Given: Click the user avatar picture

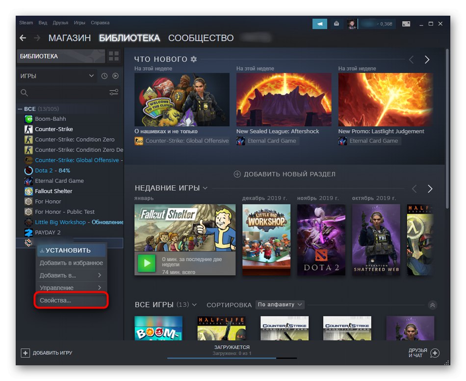Looking at the screenshot, I should (352, 24).
